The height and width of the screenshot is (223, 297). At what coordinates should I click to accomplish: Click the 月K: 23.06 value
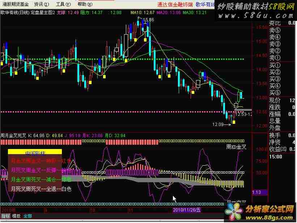coord(92,136)
